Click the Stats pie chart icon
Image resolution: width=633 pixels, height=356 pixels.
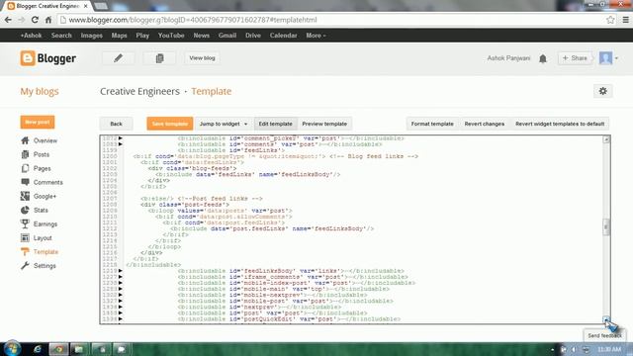coord(25,210)
